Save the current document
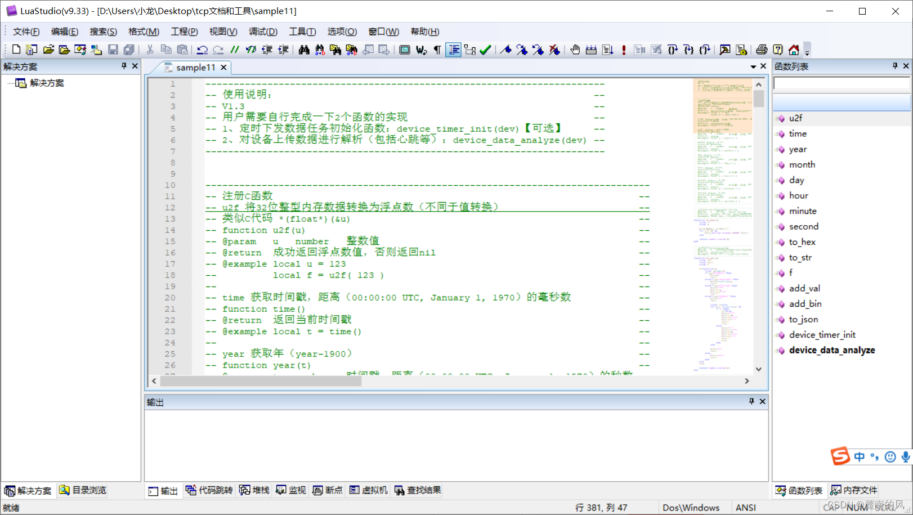This screenshot has width=913, height=515. click(x=112, y=50)
